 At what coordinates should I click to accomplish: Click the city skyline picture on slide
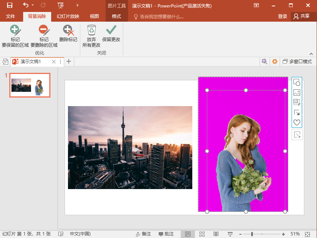tap(130, 148)
